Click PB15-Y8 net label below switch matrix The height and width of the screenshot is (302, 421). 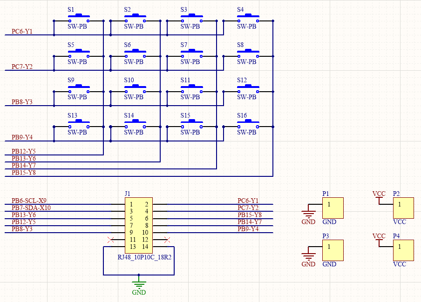(x=24, y=173)
